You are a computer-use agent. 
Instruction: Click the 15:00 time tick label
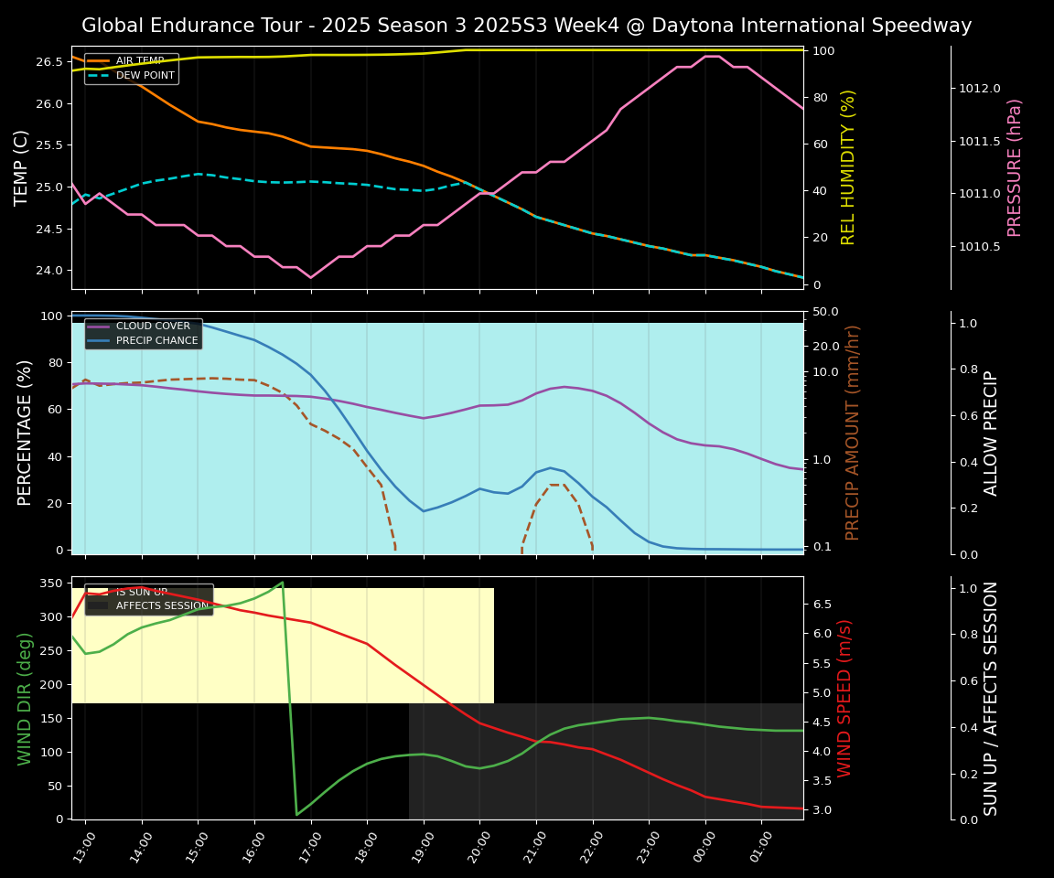pyautogui.click(x=196, y=847)
